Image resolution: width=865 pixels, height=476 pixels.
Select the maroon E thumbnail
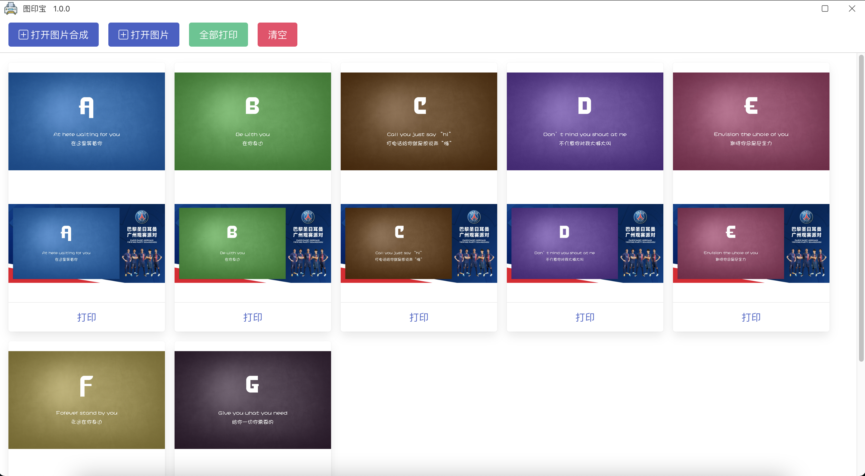click(751, 122)
